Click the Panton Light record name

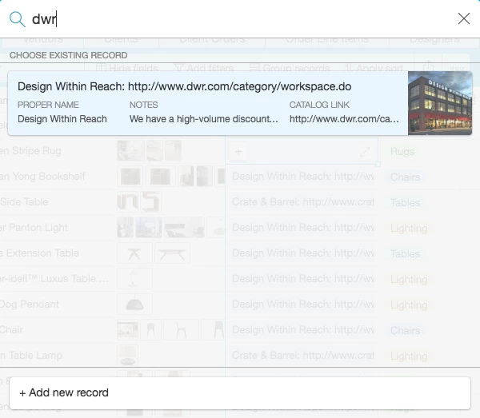[34, 228]
